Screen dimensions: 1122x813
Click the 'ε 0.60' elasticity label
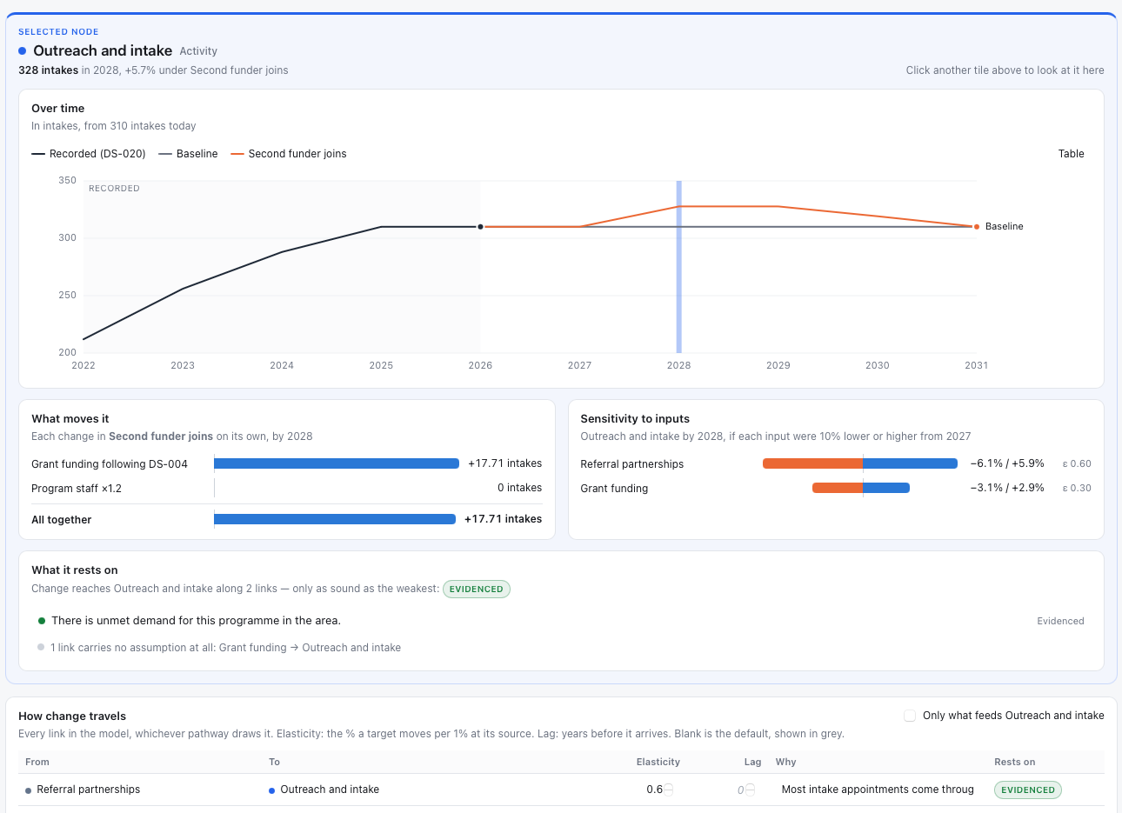coord(1077,463)
